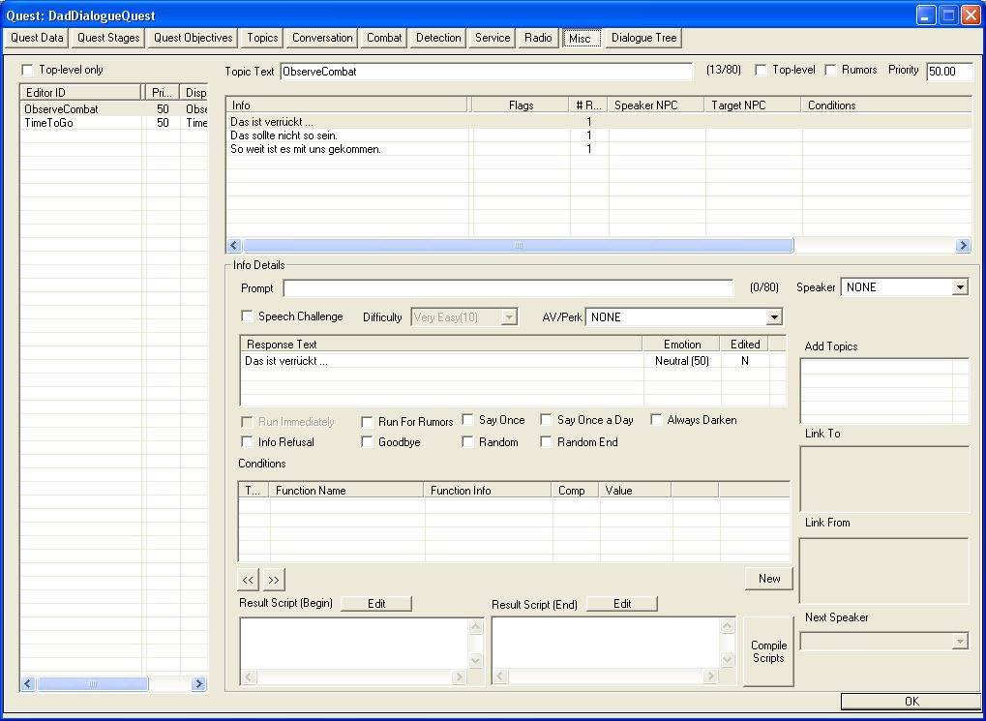Edit the Result Script (End)
Image resolution: width=986 pixels, height=721 pixels.
[622, 604]
